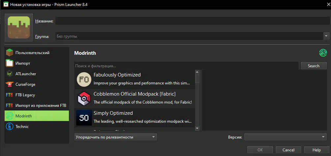Click the OK button

(260, 150)
